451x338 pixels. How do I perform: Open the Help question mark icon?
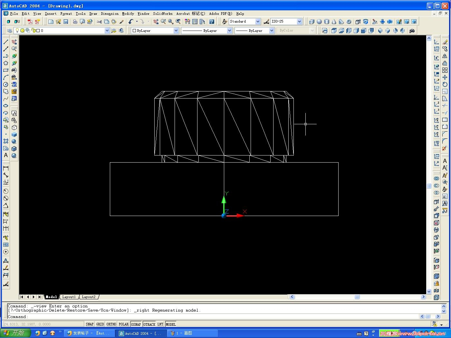coord(212,22)
